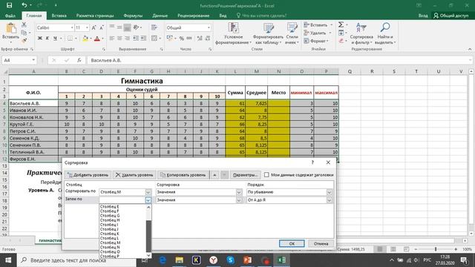
Task: Open the File Explorer taskbar icon
Action: click(x=180, y=260)
